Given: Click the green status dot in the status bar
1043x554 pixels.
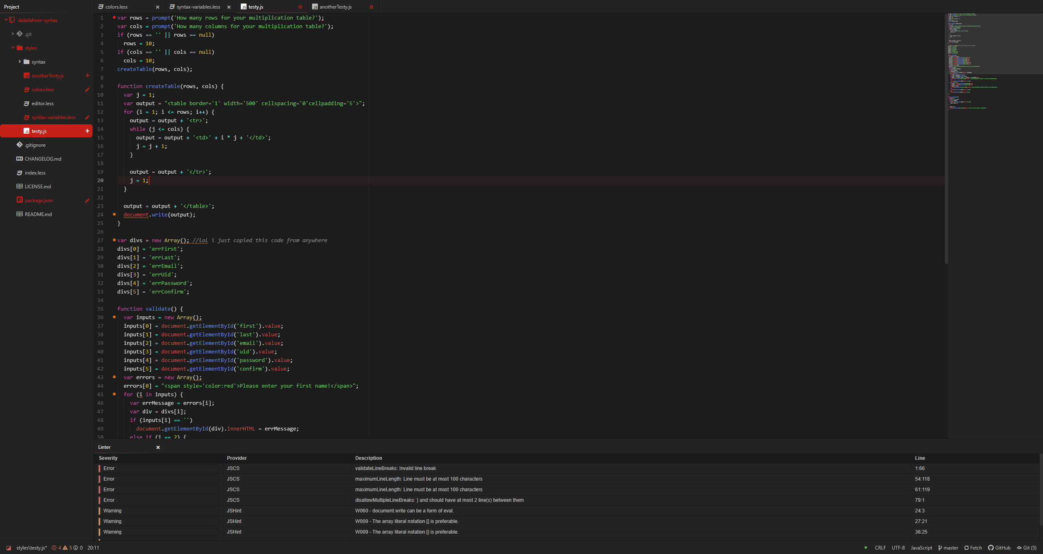Looking at the screenshot, I should click(x=866, y=547).
